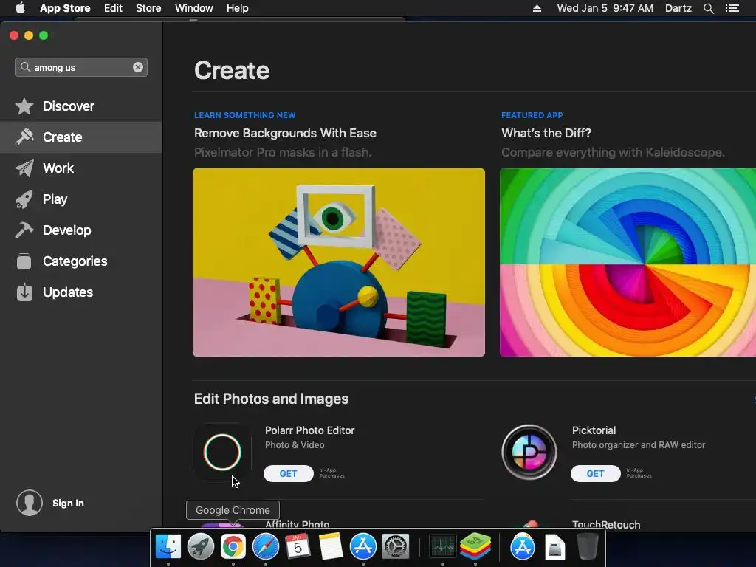Open the Updates section
Image resolution: width=756 pixels, height=567 pixels.
click(81, 292)
